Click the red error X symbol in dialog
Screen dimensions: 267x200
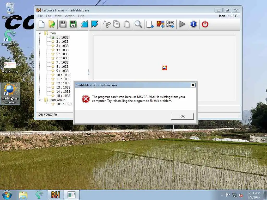click(86, 99)
